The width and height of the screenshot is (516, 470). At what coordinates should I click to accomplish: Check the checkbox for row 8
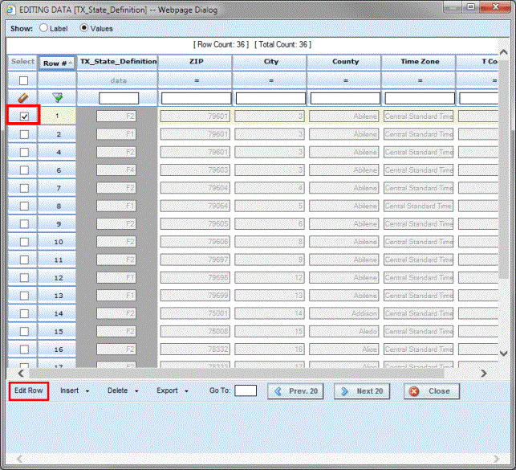(x=24, y=206)
